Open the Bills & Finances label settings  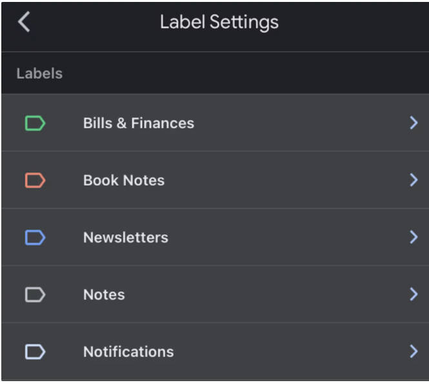215,123
